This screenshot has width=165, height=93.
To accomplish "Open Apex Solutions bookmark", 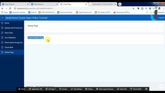I will [x=84, y=12].
